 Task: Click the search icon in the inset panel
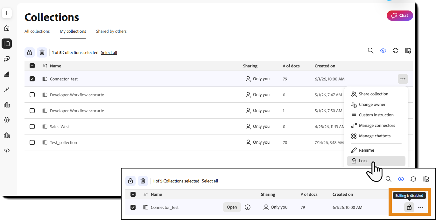coord(389,179)
